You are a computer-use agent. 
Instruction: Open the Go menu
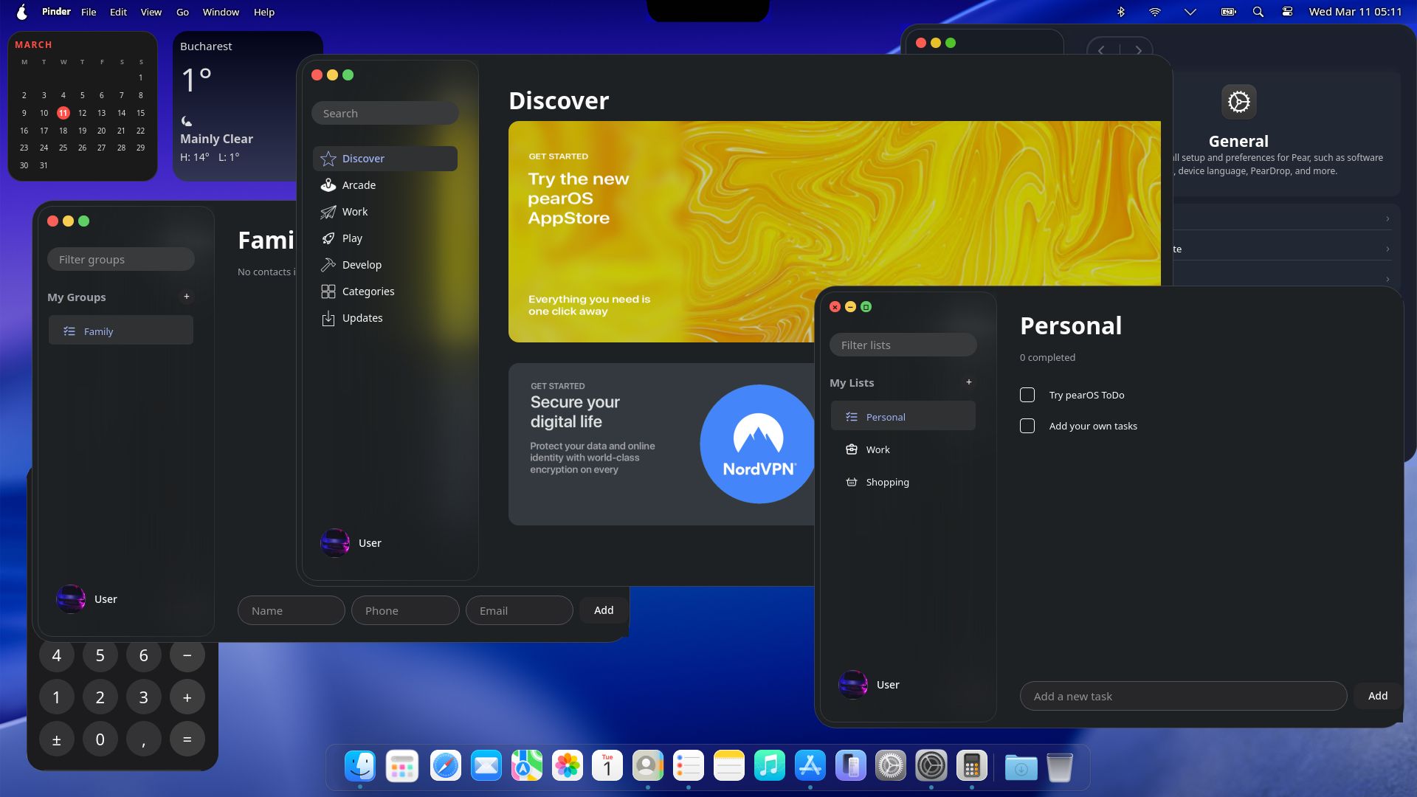tap(182, 12)
